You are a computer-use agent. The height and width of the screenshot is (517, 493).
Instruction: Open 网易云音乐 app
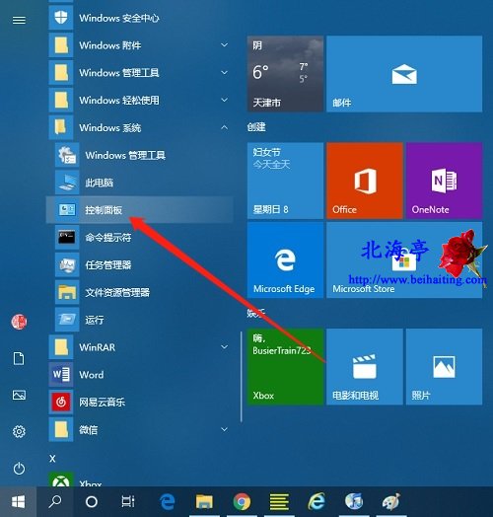pos(140,402)
